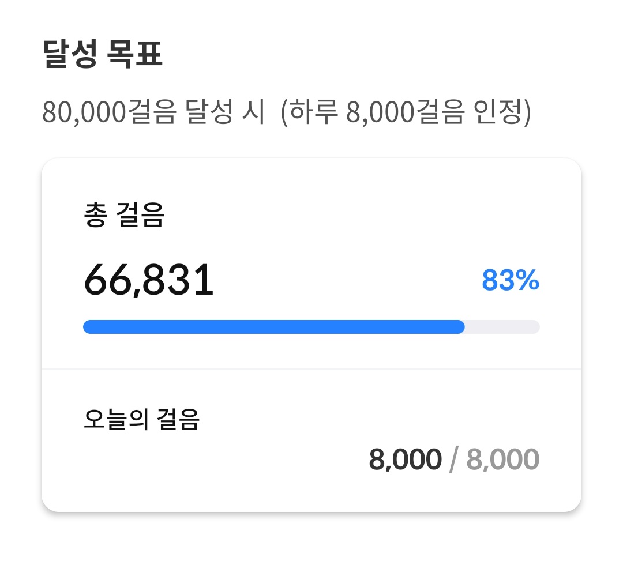Select the 달성 시 text in subtitle
Screen dimensions: 623x561
225,114
